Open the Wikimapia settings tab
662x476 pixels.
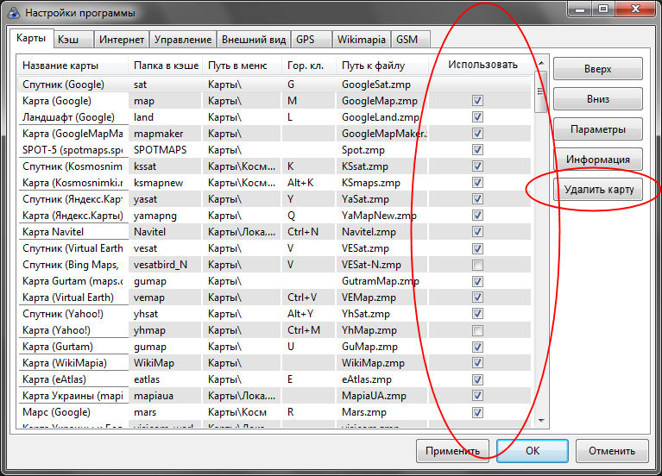click(x=360, y=40)
